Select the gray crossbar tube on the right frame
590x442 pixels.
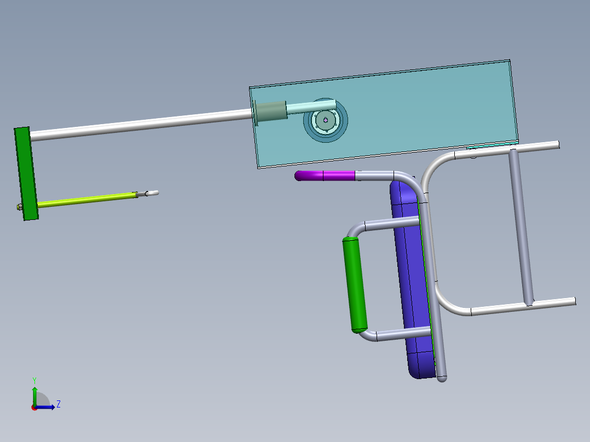pos(521,228)
